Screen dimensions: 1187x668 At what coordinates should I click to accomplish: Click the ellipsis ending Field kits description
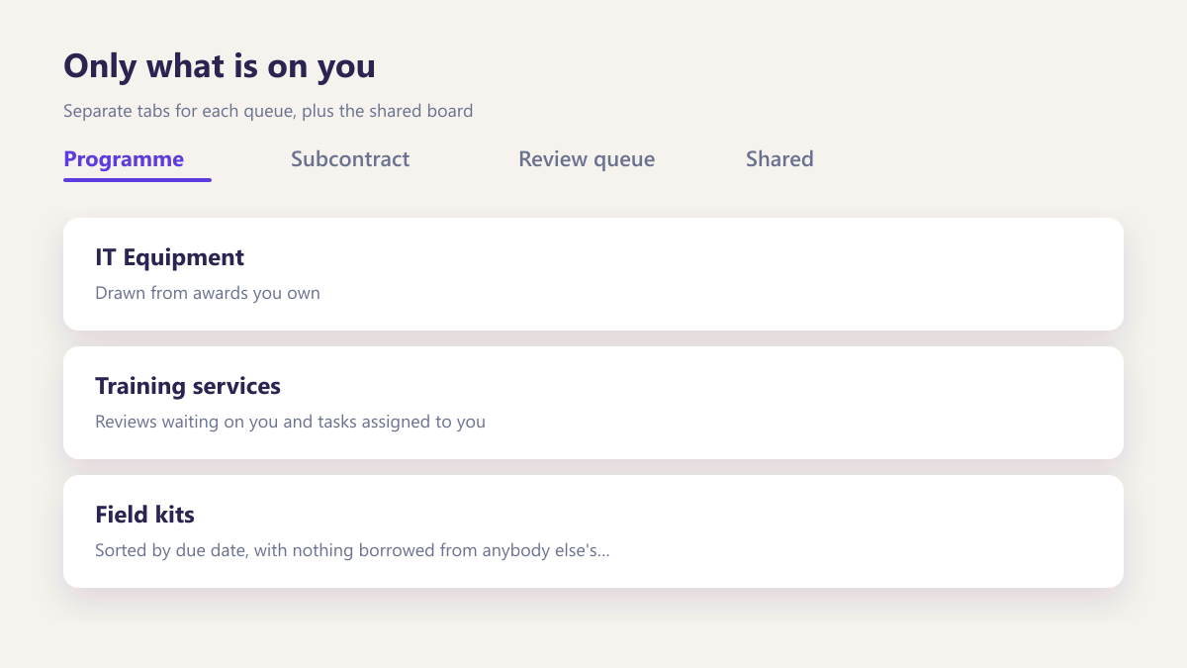coord(603,552)
